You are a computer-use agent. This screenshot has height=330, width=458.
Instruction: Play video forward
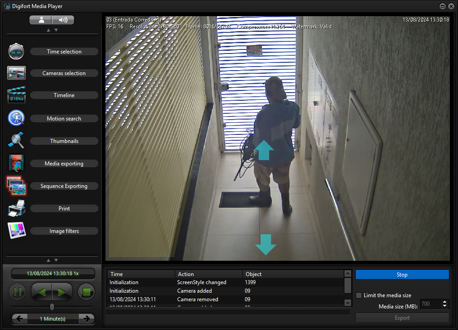point(62,291)
